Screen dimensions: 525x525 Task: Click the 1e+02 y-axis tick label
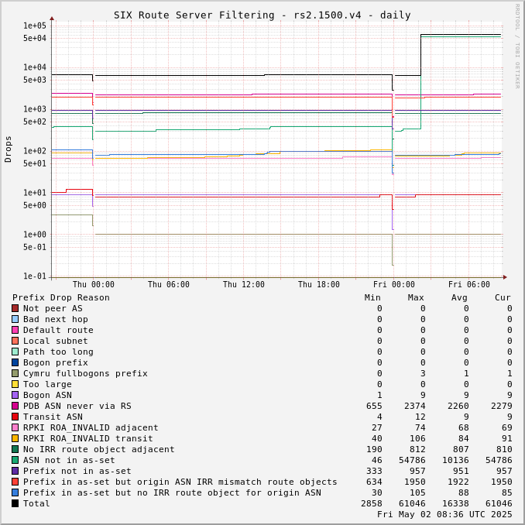click(35, 151)
